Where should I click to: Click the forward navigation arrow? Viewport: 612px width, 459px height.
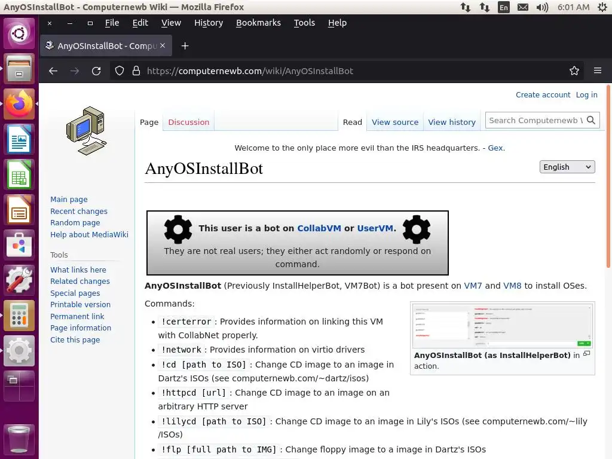[75, 71]
